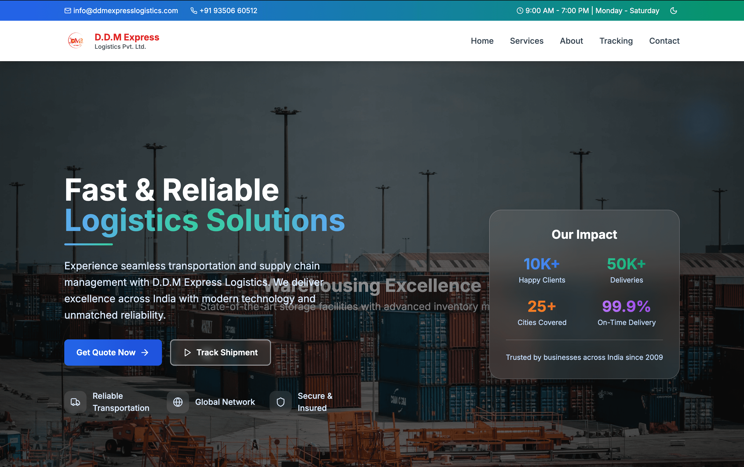Screen dimensions: 744x467
Task: Click the play icon inside Track Shipment button
Action: 187,353
